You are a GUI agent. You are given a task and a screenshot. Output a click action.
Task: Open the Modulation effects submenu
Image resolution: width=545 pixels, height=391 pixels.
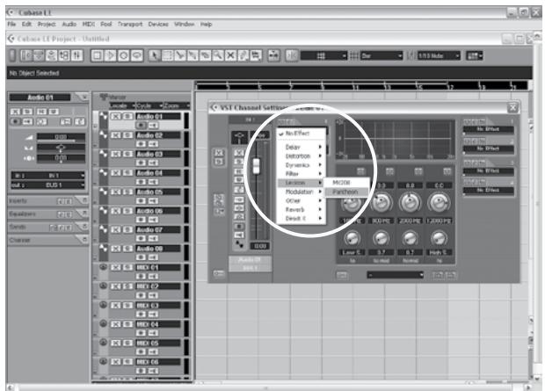pos(301,192)
